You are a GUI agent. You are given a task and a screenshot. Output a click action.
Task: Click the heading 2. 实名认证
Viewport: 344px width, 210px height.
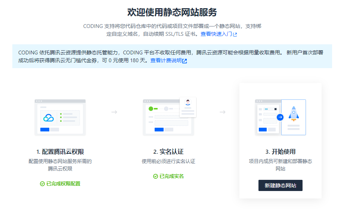168,152
